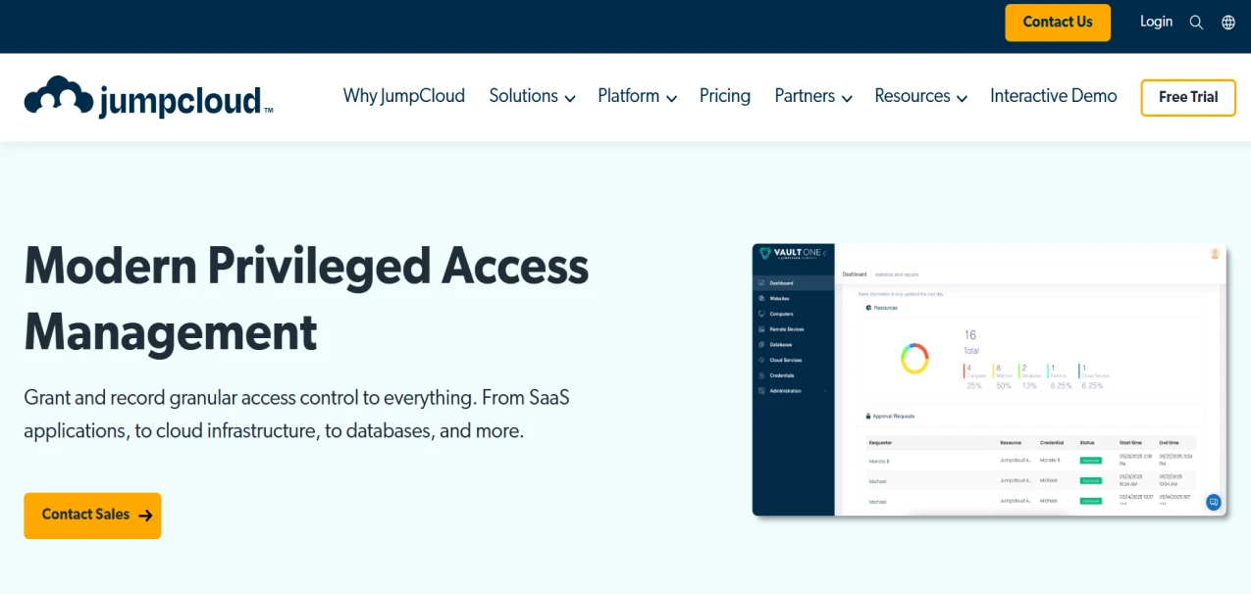
Task: Click the Start time column header
Action: coord(1129,443)
